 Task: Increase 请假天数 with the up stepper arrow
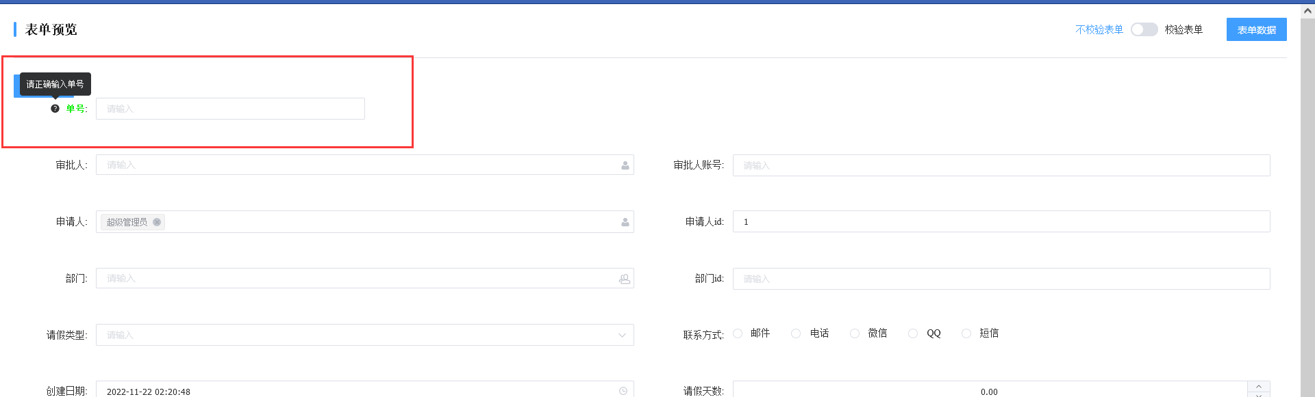coord(1259,386)
